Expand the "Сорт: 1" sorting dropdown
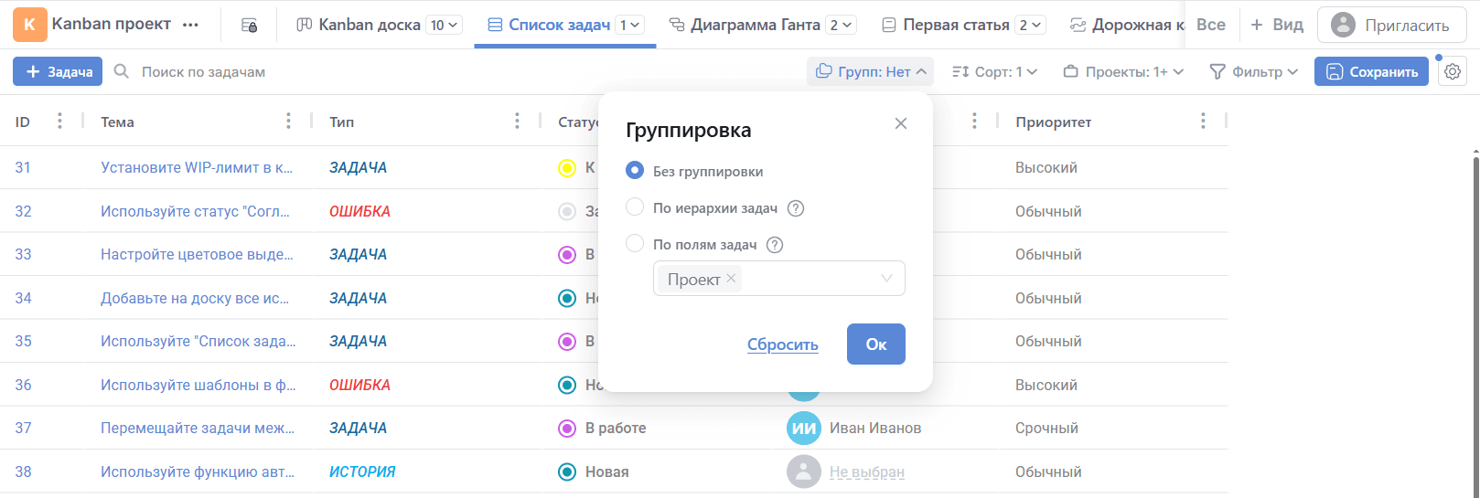Screen dimensions: 1480x498 point(994,71)
